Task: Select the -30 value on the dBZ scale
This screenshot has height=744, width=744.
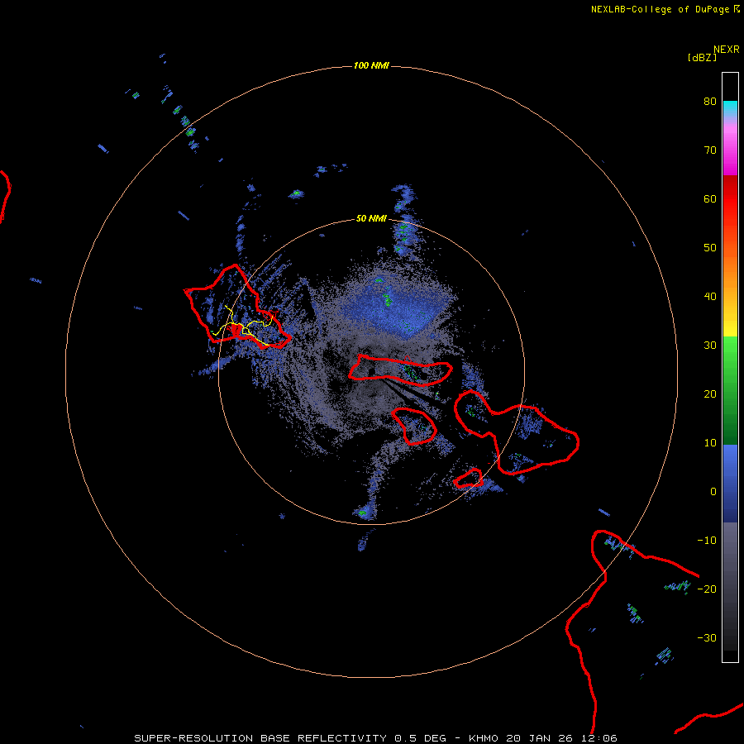Action: coord(707,637)
